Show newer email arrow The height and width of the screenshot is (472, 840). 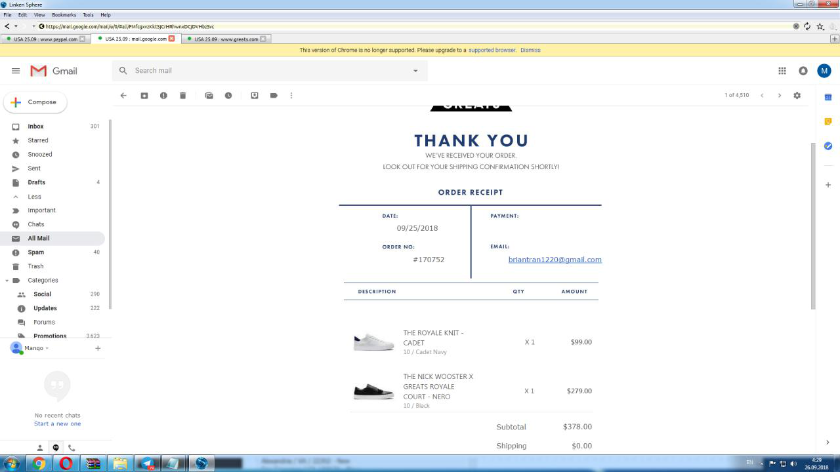pos(762,96)
